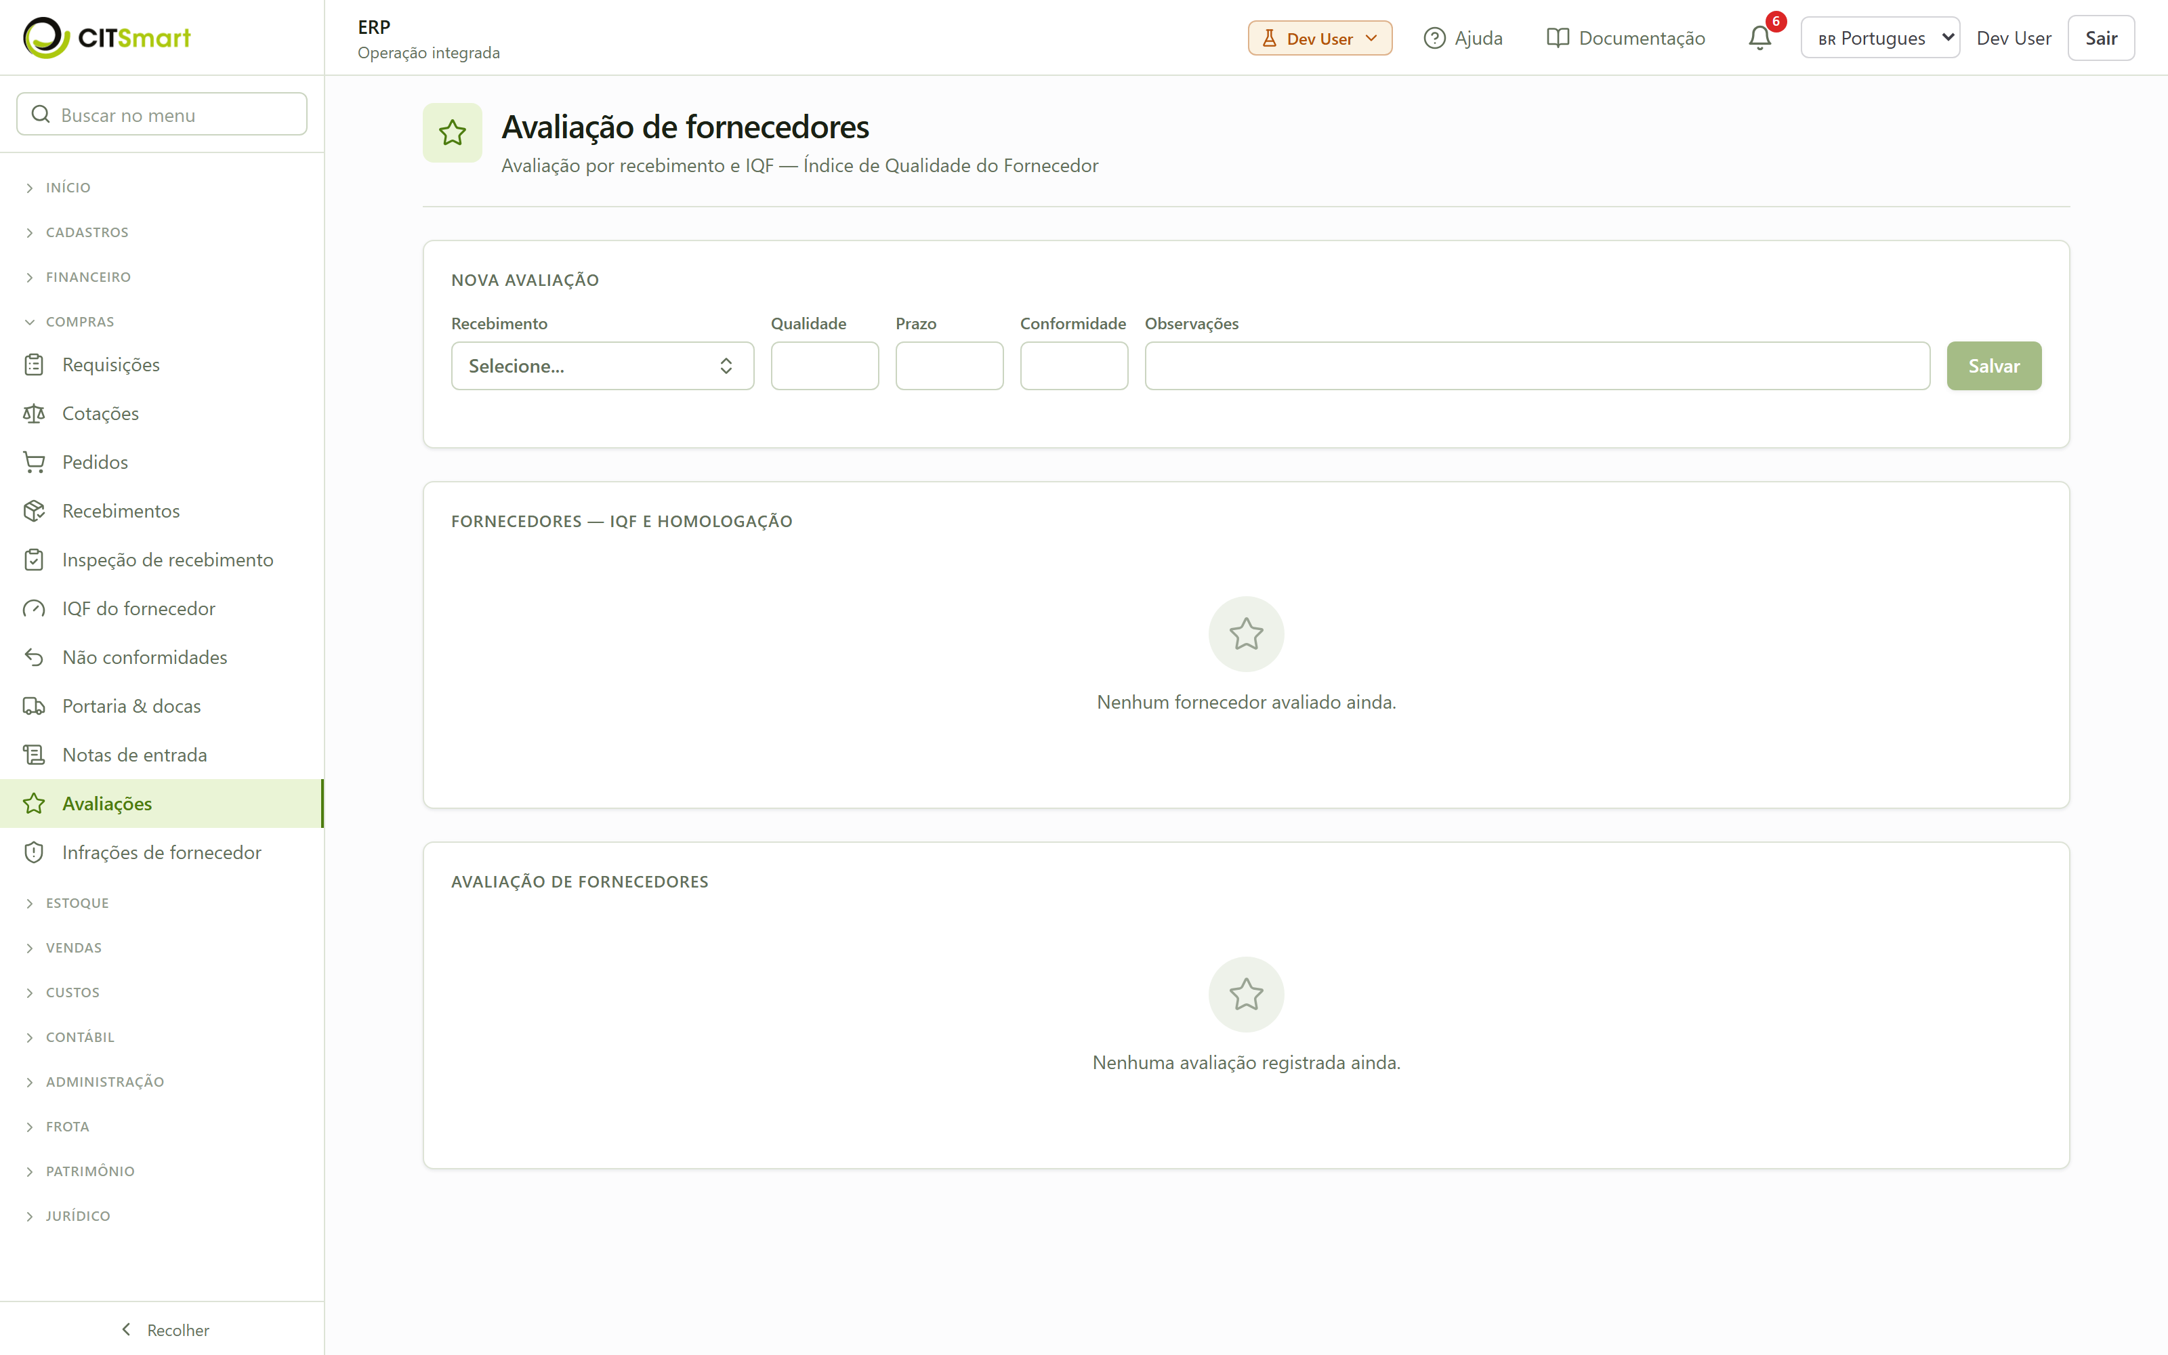This screenshot has width=2168, height=1355.
Task: Click the Salvar button
Action: click(x=1993, y=366)
